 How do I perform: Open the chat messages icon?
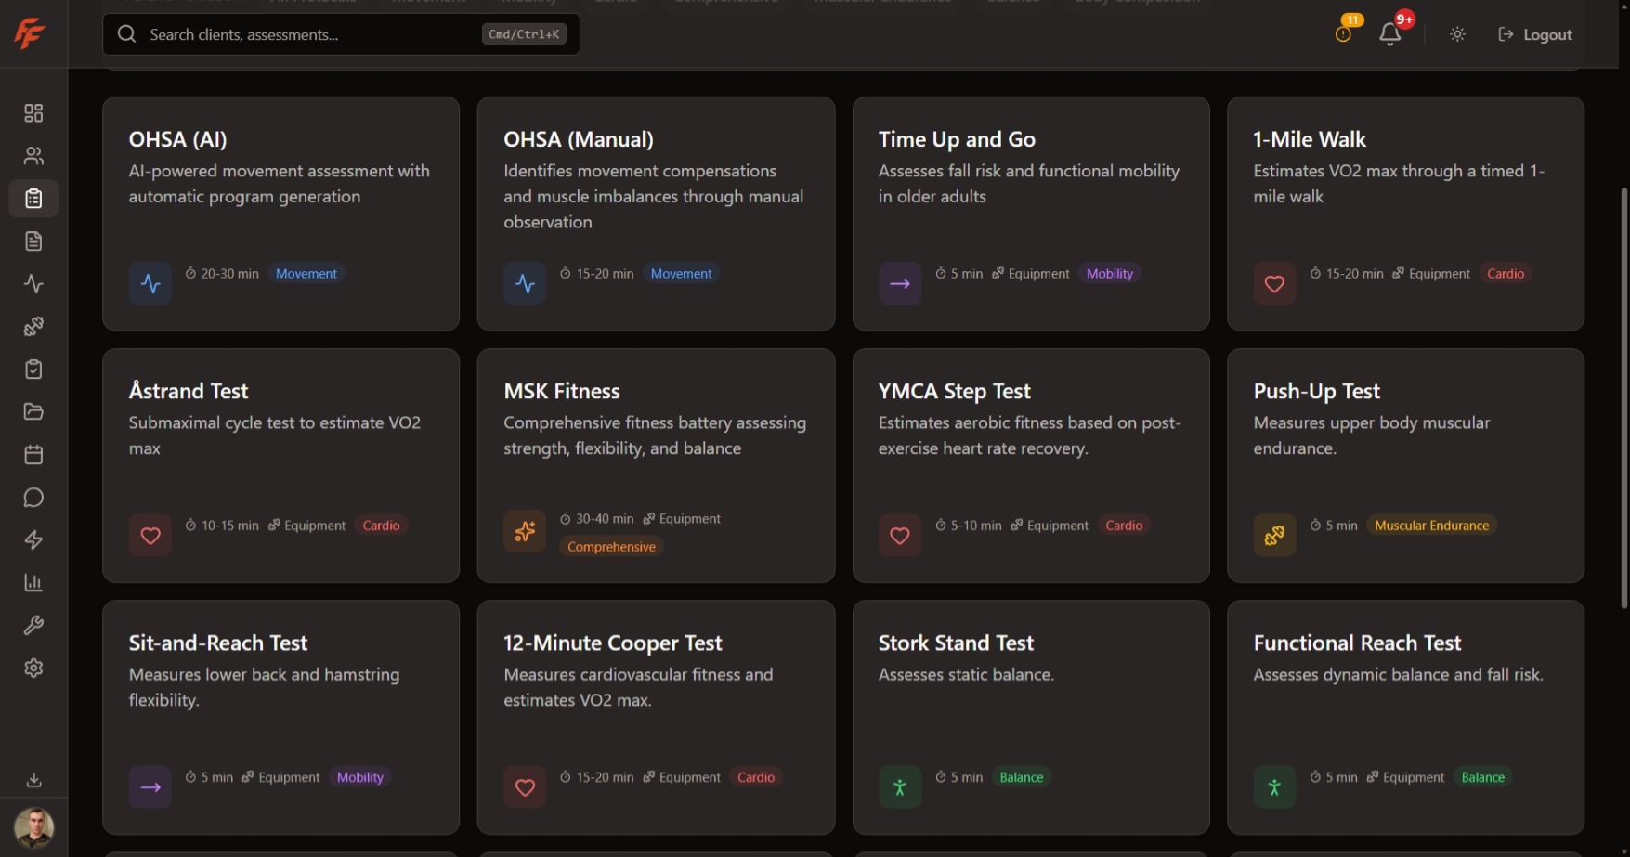(x=33, y=497)
